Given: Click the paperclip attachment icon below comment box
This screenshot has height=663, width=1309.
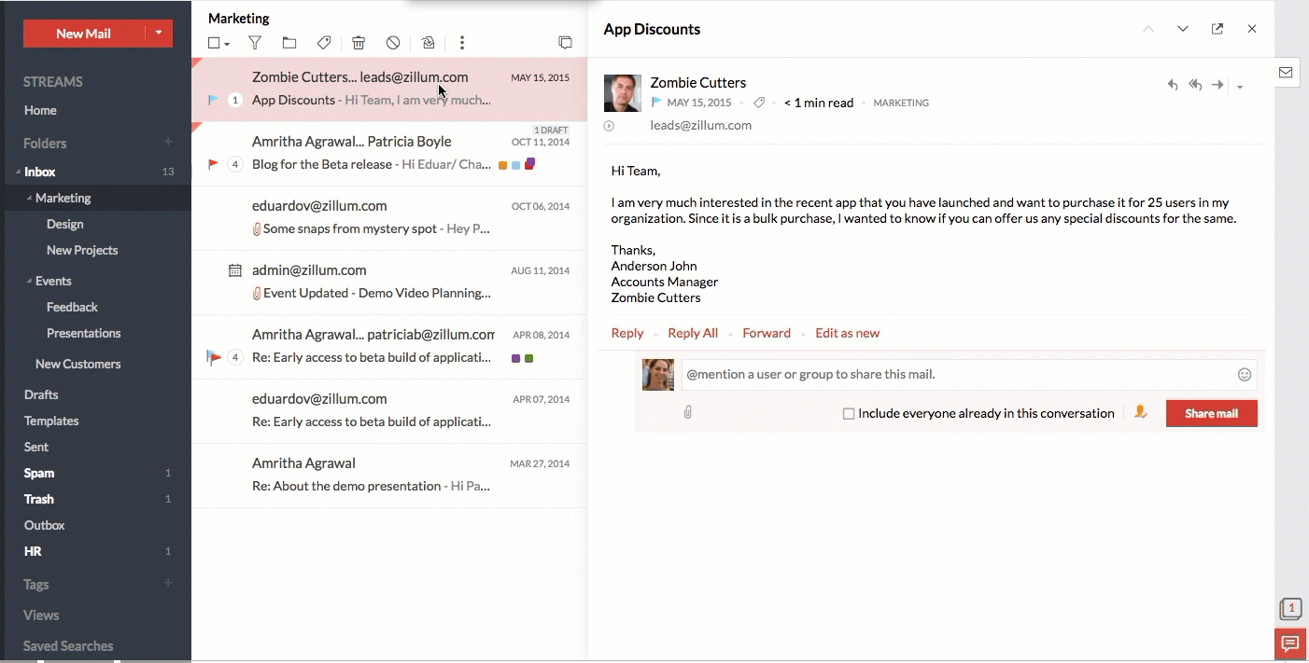Looking at the screenshot, I should (x=688, y=412).
